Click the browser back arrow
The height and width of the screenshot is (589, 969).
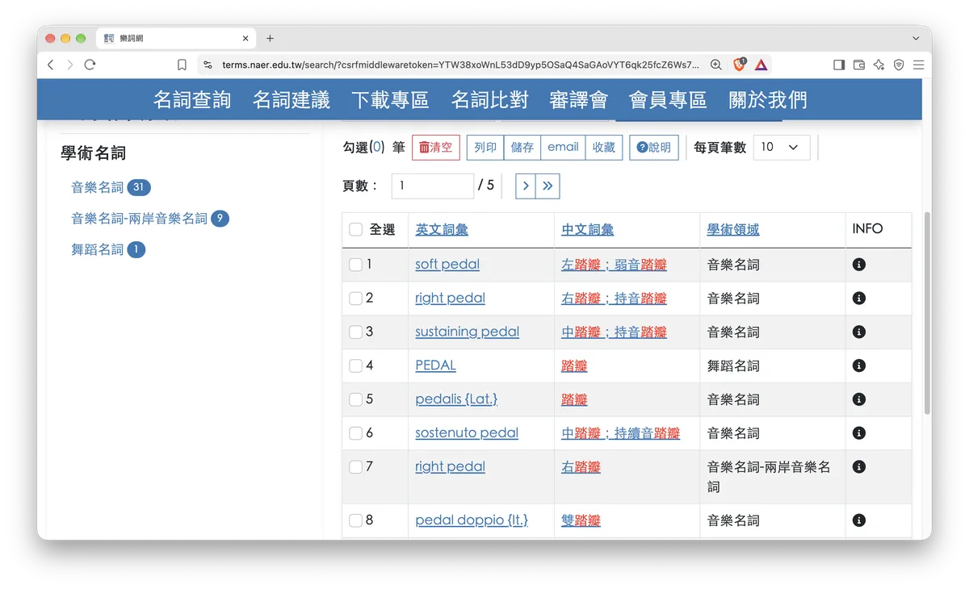click(x=51, y=65)
